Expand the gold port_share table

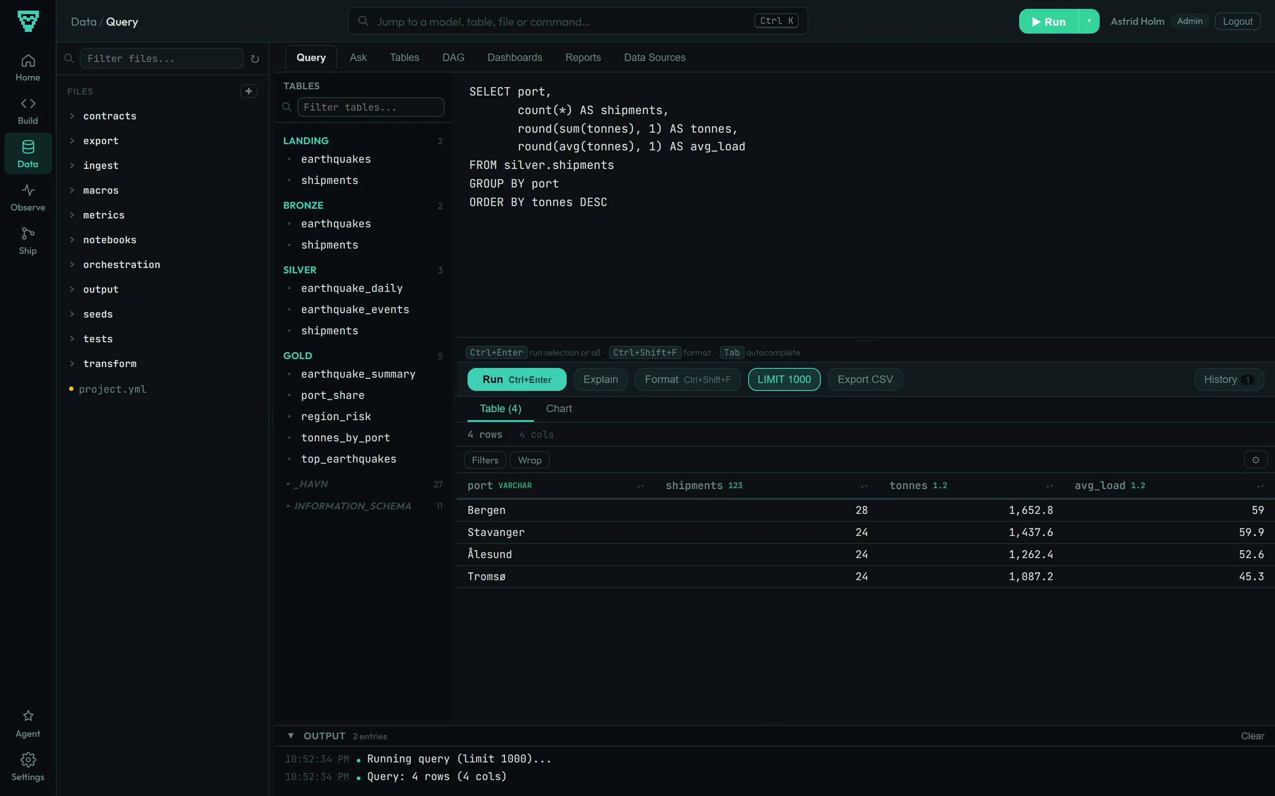[363, 395]
